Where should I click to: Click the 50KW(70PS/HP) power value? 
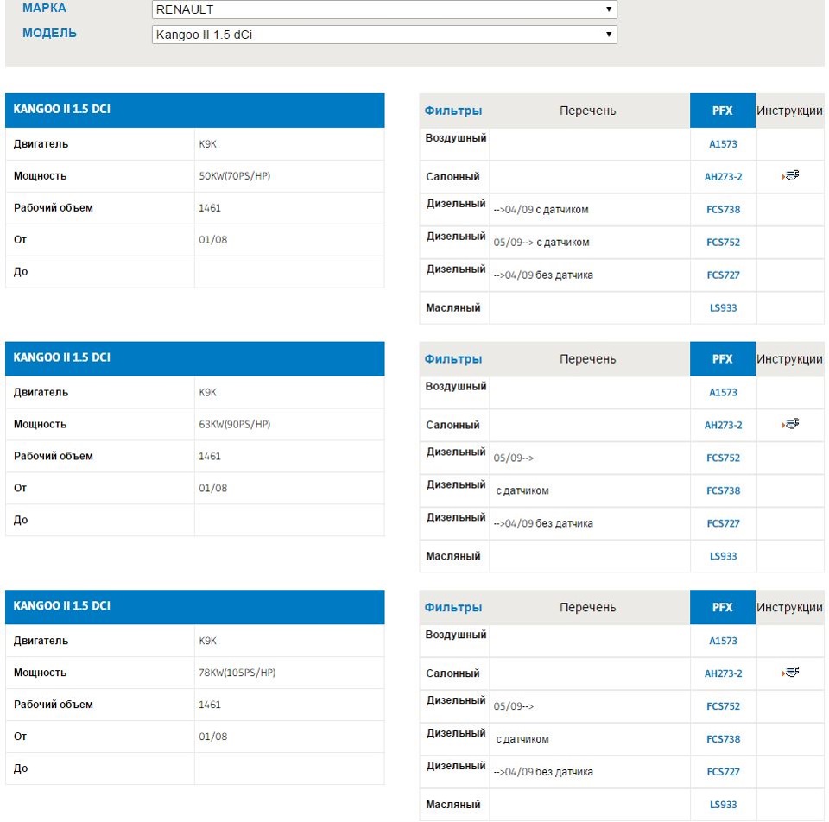234,176
